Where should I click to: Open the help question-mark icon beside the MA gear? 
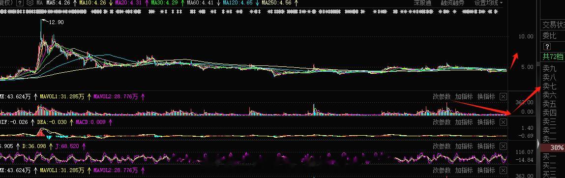coord(20,3)
